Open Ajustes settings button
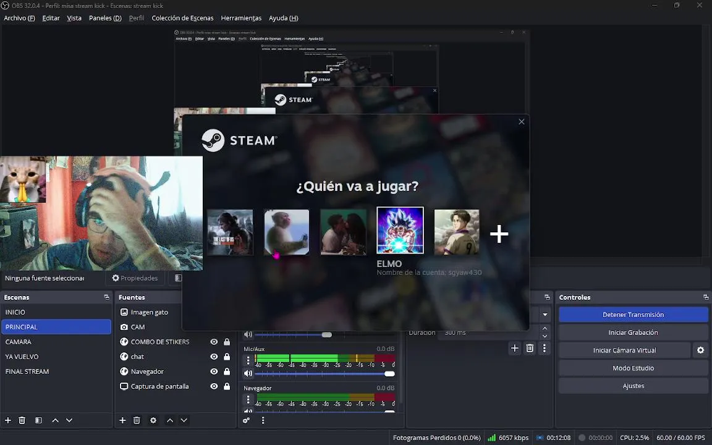 (x=633, y=386)
